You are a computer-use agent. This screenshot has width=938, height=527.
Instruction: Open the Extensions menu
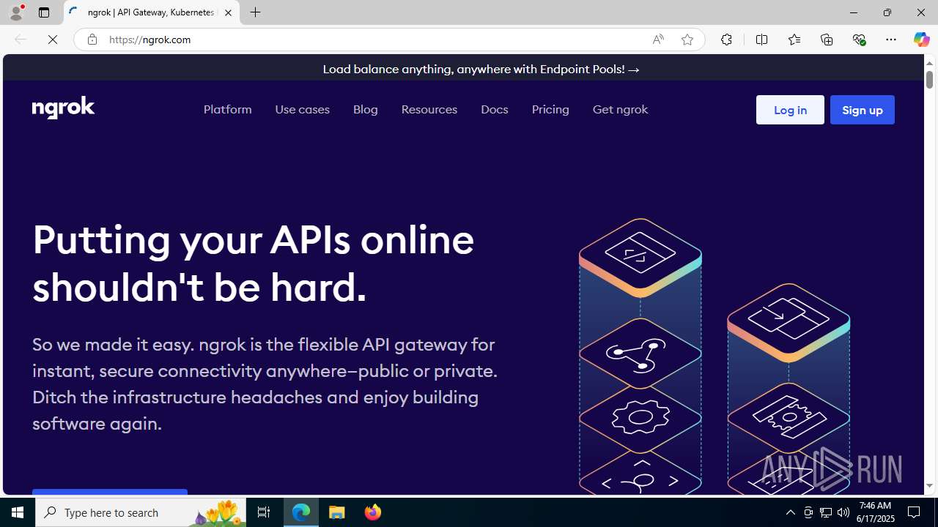point(726,40)
